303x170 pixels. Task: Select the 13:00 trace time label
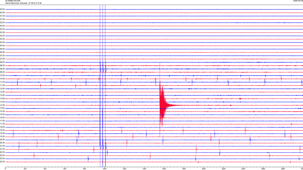[2, 95]
